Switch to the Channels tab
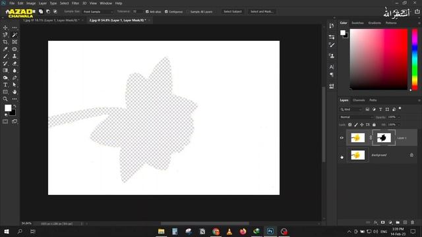The width and height of the screenshot is (422, 237). pos(359,100)
